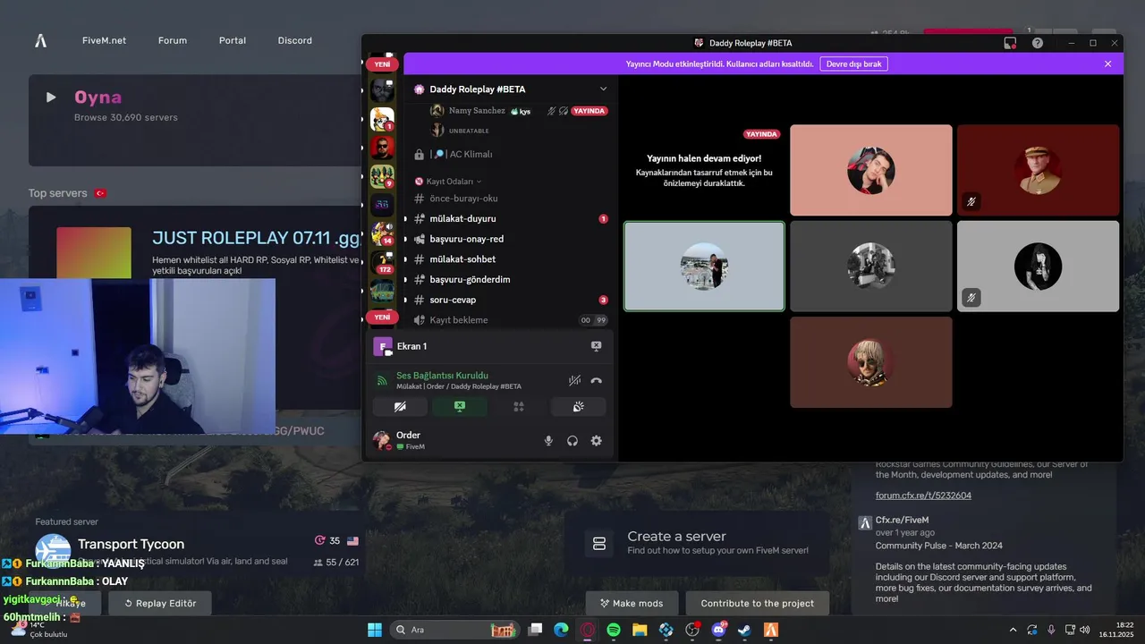Image resolution: width=1145 pixels, height=644 pixels.
Task: Disconnect from the voice channel
Action: point(597,380)
